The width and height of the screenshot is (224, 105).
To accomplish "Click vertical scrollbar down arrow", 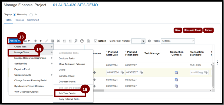I will 213,88.
